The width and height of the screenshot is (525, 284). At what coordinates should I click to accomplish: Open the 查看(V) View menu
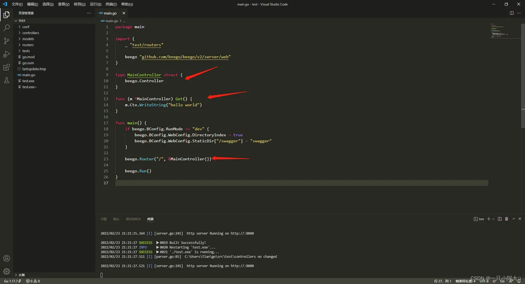[x=64, y=4]
